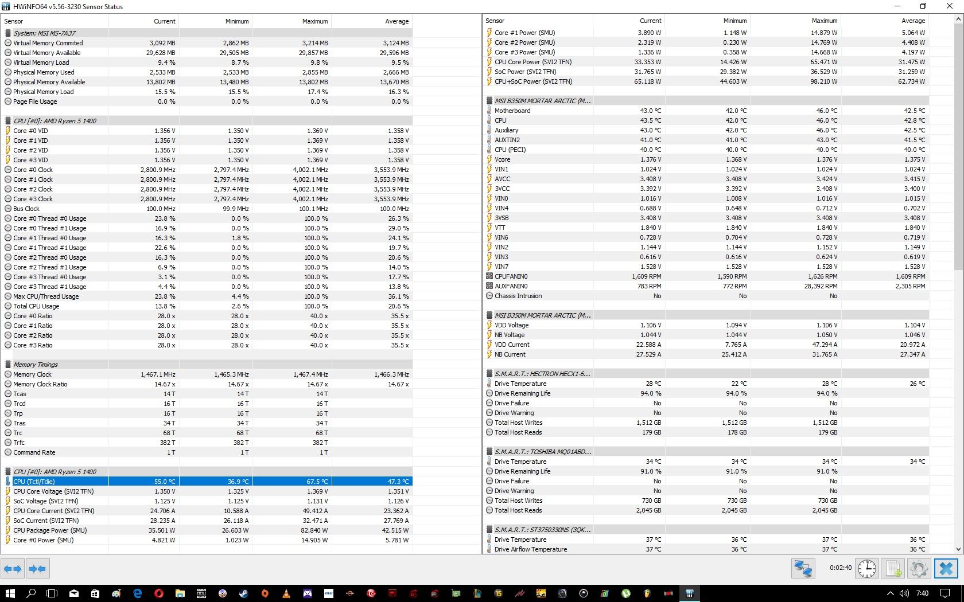Screen dimensions: 964x602
Task: Select the AUXFANIN0 fan row
Action: pyautogui.click(x=706, y=286)
